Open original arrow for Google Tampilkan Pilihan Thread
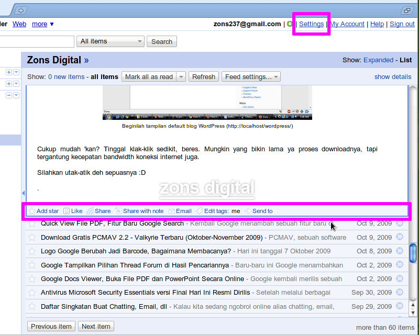Viewport: 419px width, 335px height. [400, 264]
